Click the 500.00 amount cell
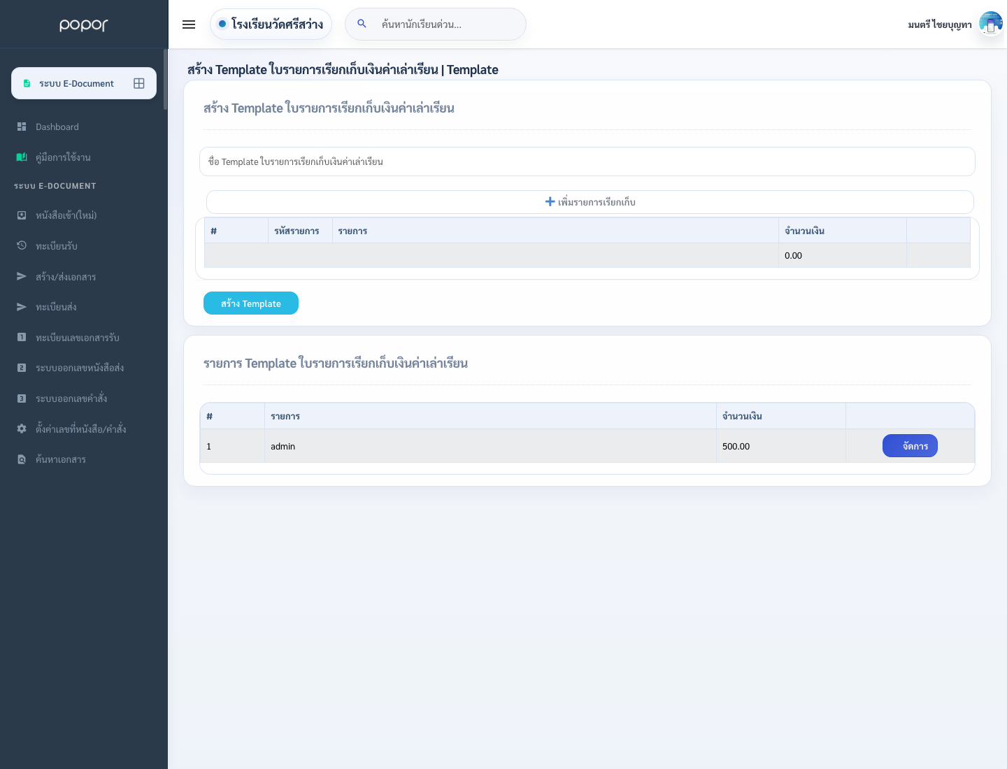The width and height of the screenshot is (1007, 769). pyautogui.click(x=781, y=446)
